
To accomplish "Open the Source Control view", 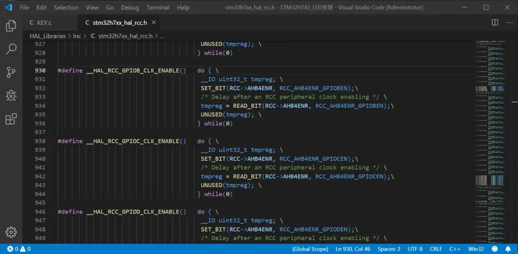I will 11,72.
